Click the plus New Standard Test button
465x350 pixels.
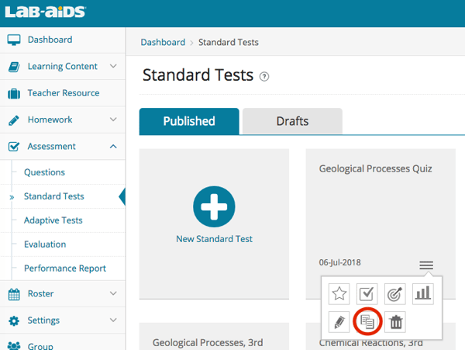click(x=214, y=207)
